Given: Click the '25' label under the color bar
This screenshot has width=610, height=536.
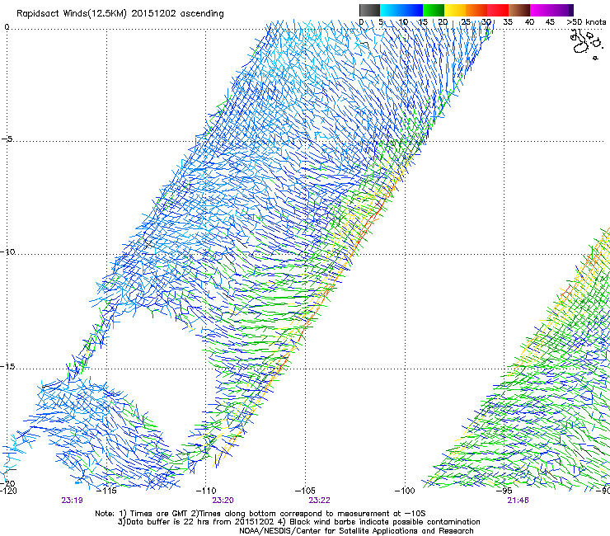Looking at the screenshot, I should (466, 22).
